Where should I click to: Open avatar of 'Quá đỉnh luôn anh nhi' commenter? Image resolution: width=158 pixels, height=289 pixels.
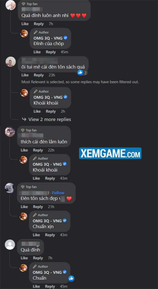click(10, 5)
